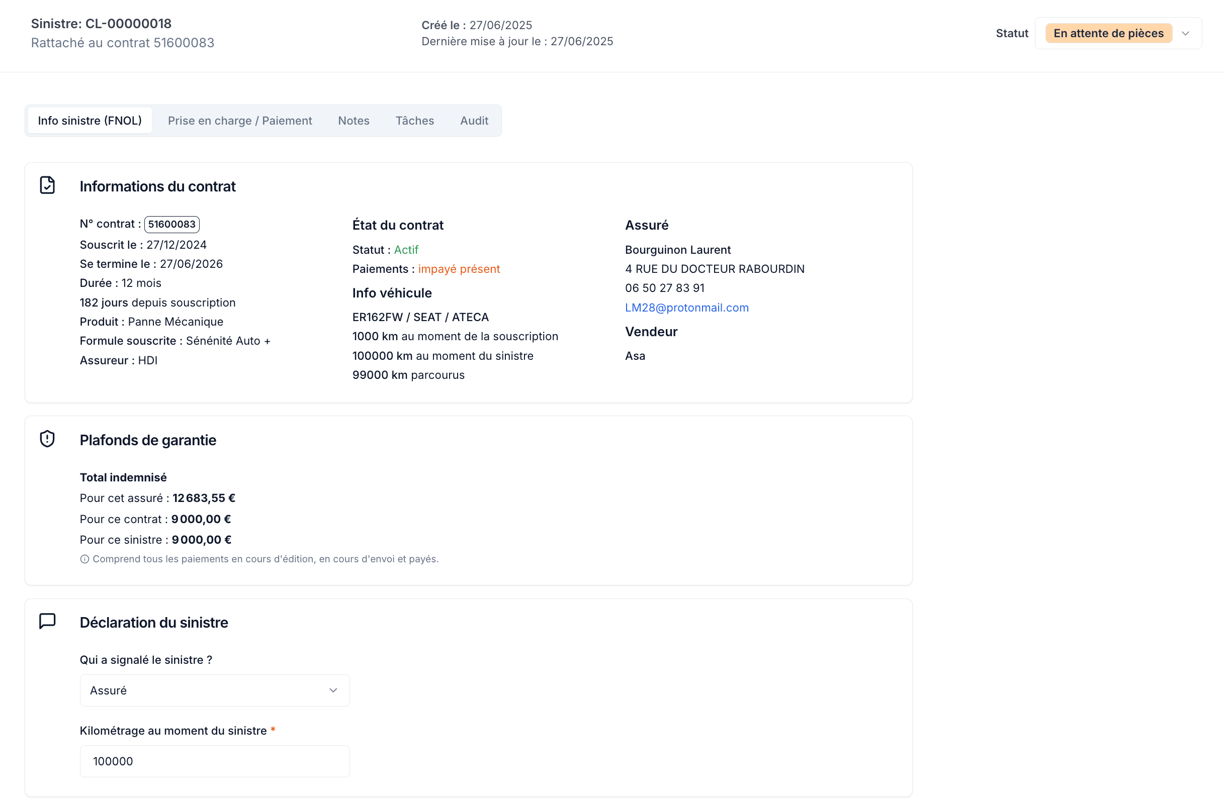Click the Rattaché au contrat 51600083 text
1225x805 pixels.
click(123, 43)
